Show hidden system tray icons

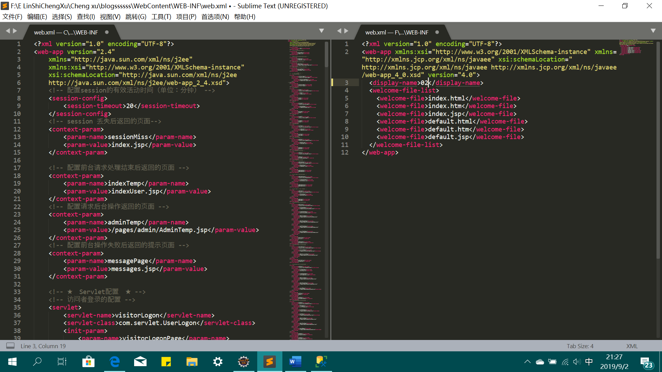pos(527,362)
